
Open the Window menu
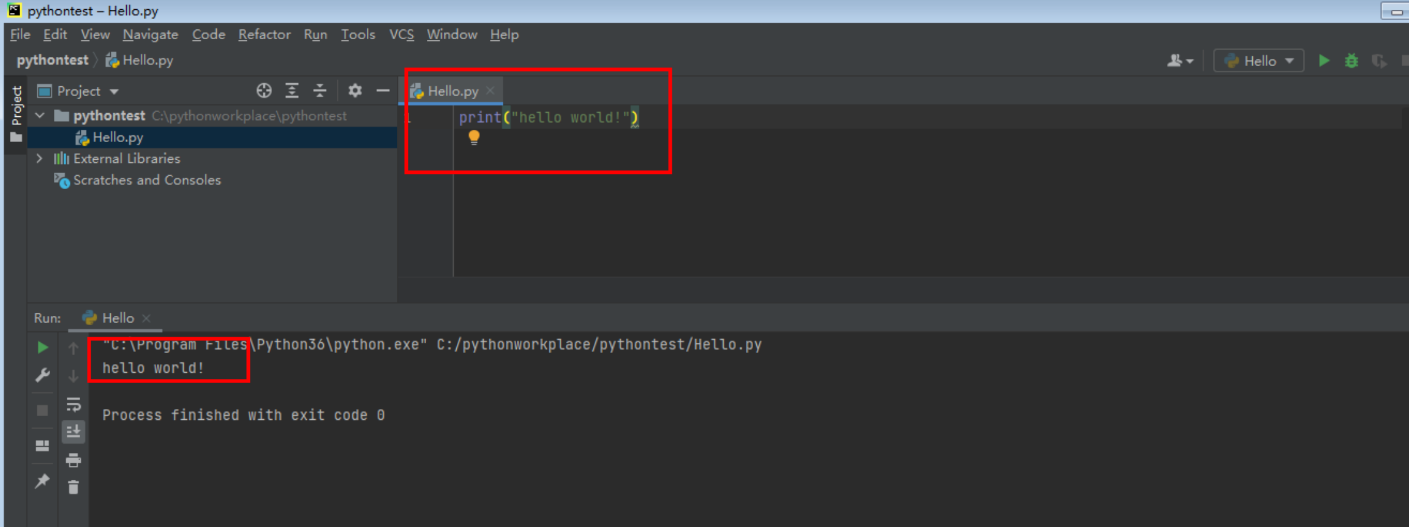click(x=451, y=35)
